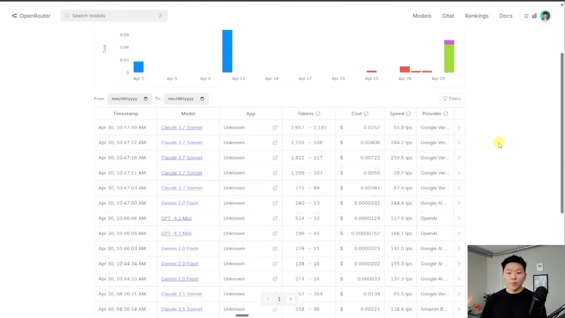Expand row details for 10:46:06 AM
The width and height of the screenshot is (565, 318).
coord(459,218)
